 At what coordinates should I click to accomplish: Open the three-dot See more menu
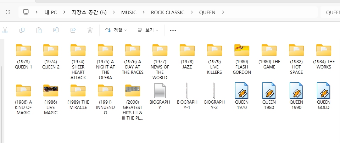click(x=173, y=31)
